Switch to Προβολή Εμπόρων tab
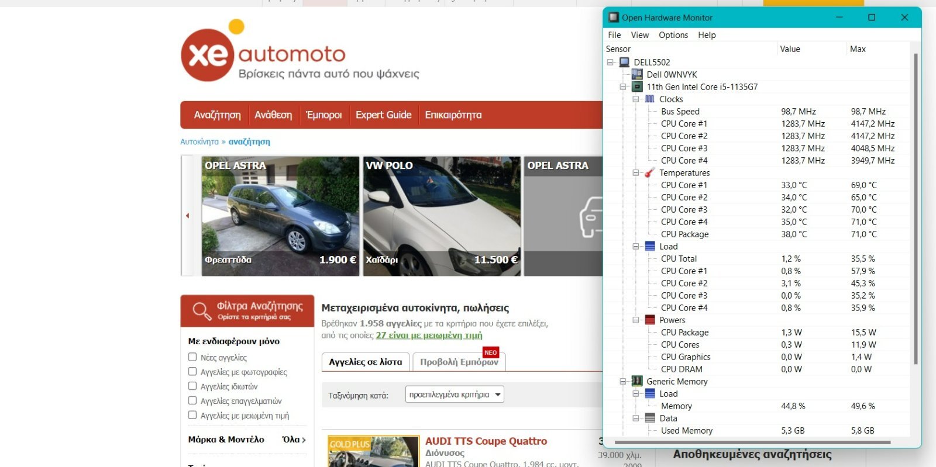Viewport: 936px width, 467px height. tap(459, 362)
